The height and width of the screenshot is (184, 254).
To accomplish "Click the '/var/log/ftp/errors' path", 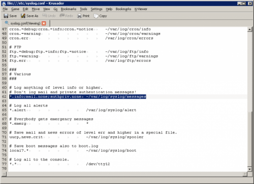I will click(128, 61).
